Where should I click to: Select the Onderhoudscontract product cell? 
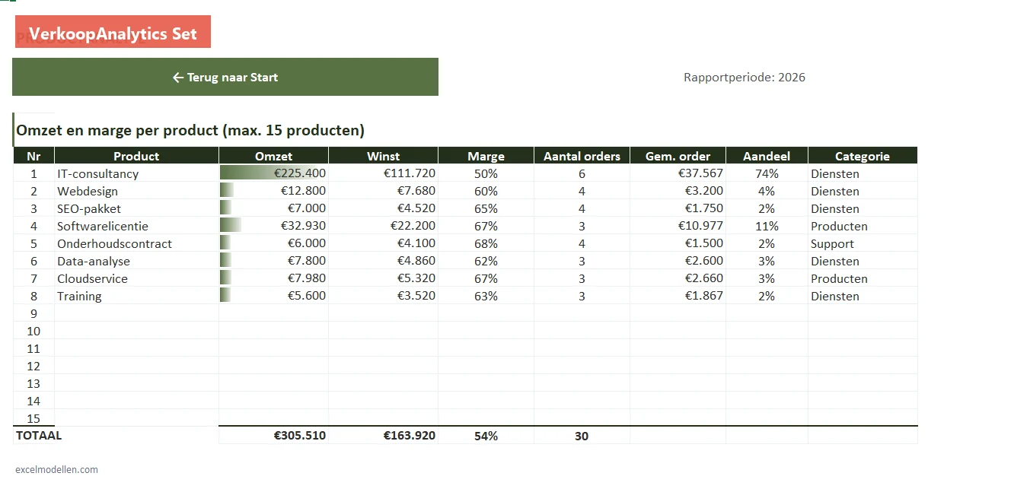[x=136, y=243]
